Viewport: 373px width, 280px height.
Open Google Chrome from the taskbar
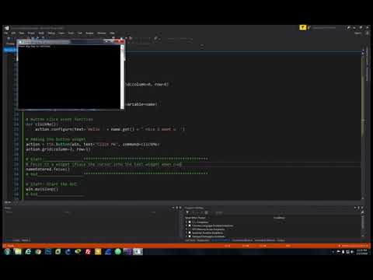click(x=38, y=251)
